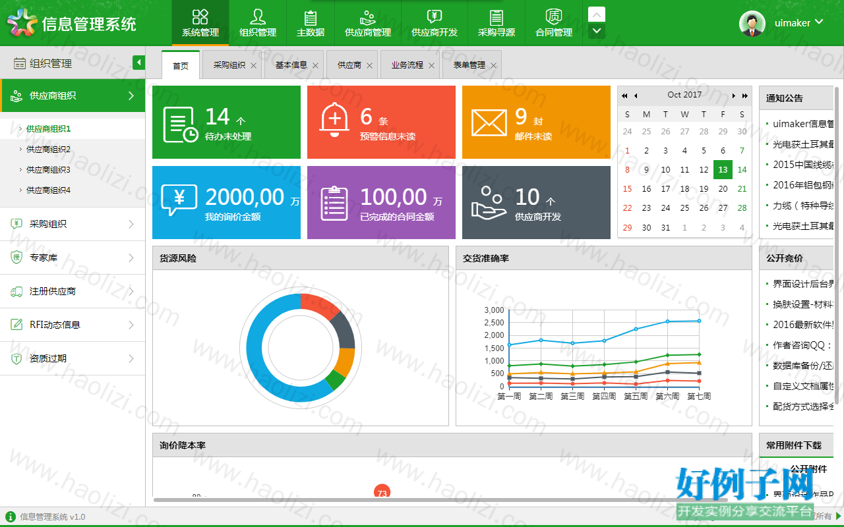Click the status bar info icon beside 信息管理系统 v1.0

click(x=11, y=516)
